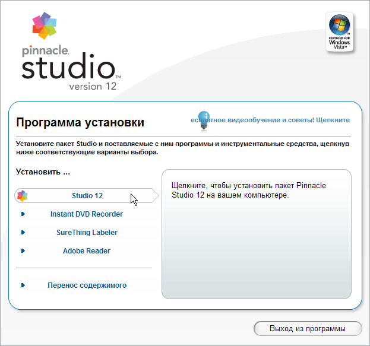Select Adobe Reader install option
The image size is (370, 346).
click(x=86, y=250)
